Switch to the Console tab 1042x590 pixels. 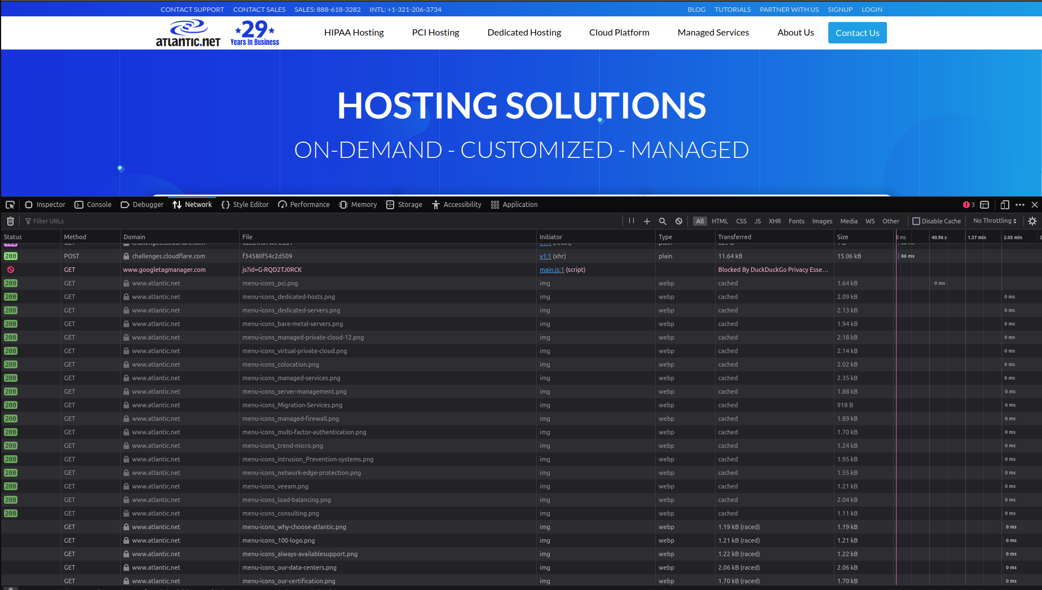pos(93,205)
